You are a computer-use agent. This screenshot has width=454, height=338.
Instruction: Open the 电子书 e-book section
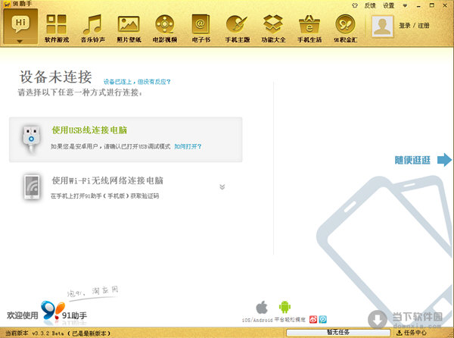click(x=200, y=28)
